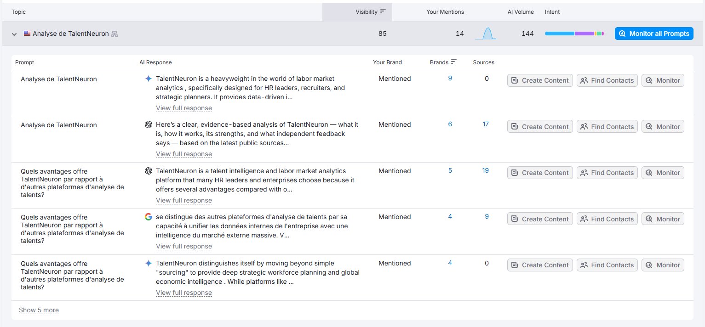The height and width of the screenshot is (327, 705).
Task: Collapse the Analyse de TalentNeuron topic row chevron
Action: coord(14,34)
